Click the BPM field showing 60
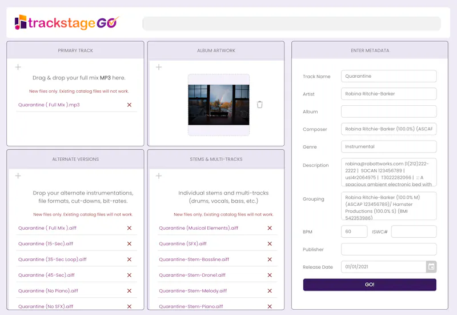Viewport: 457px width, 315px height. pos(354,232)
